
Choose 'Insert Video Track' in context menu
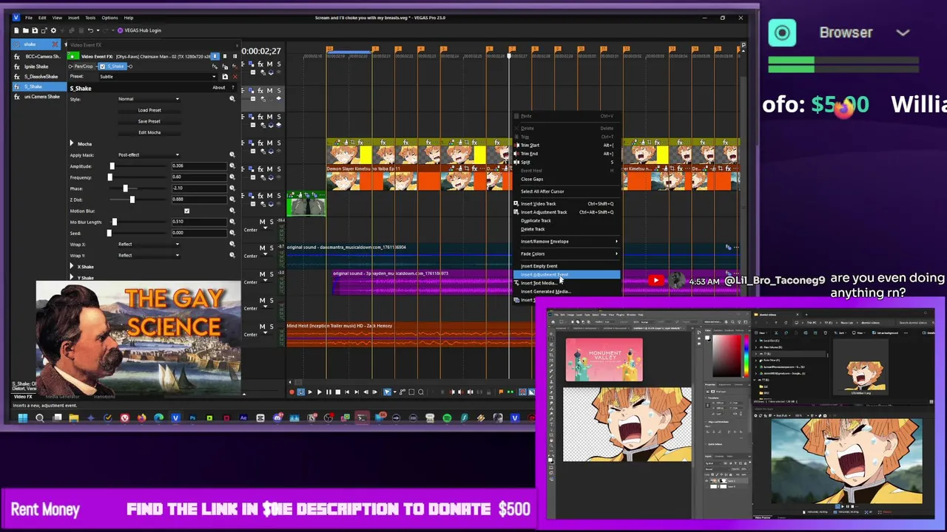click(567, 204)
